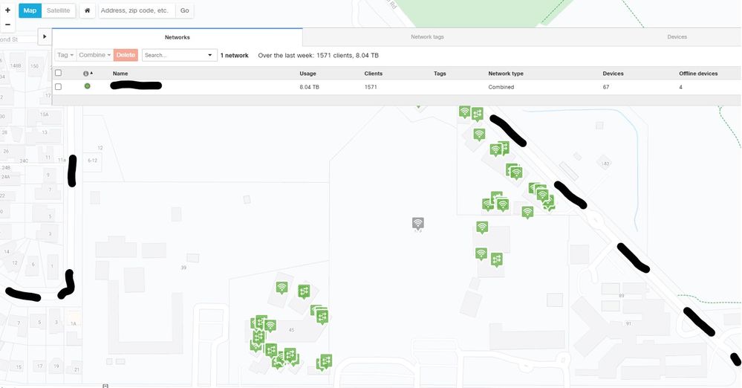The width and height of the screenshot is (742, 388).
Task: Click the Go button
Action: pyautogui.click(x=185, y=11)
